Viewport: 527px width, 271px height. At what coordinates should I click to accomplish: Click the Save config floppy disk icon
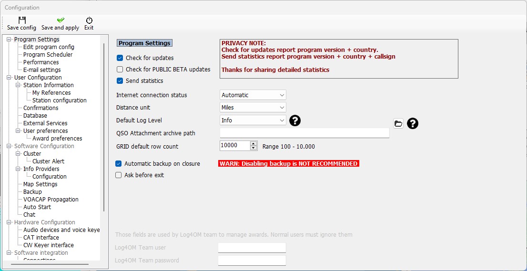(x=22, y=20)
